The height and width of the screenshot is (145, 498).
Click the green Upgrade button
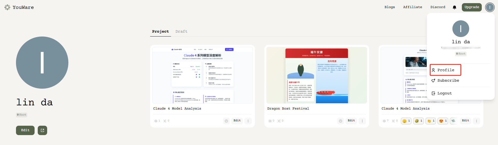[x=472, y=7]
